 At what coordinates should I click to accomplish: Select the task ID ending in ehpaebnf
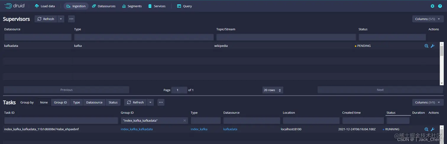click(41, 129)
